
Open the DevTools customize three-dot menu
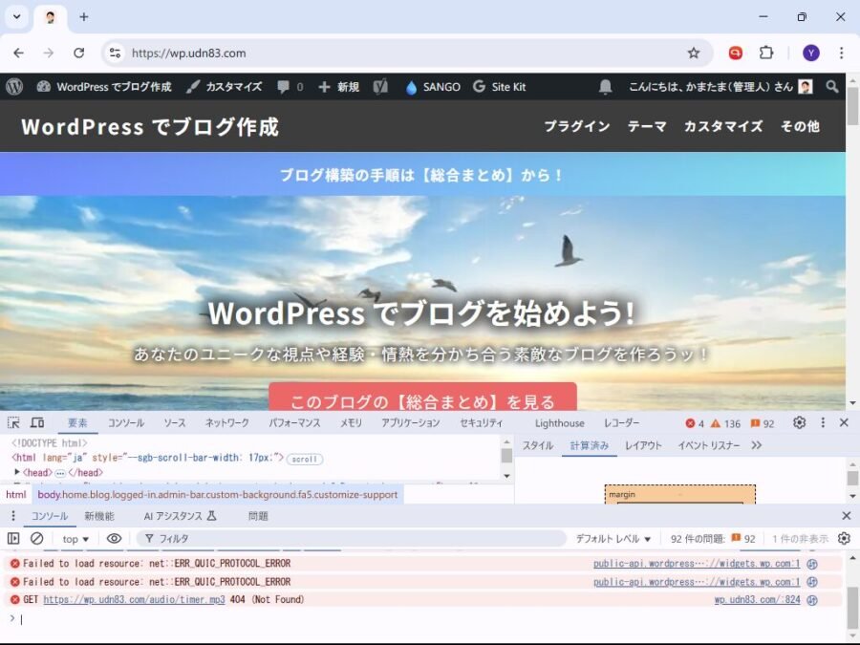click(823, 422)
